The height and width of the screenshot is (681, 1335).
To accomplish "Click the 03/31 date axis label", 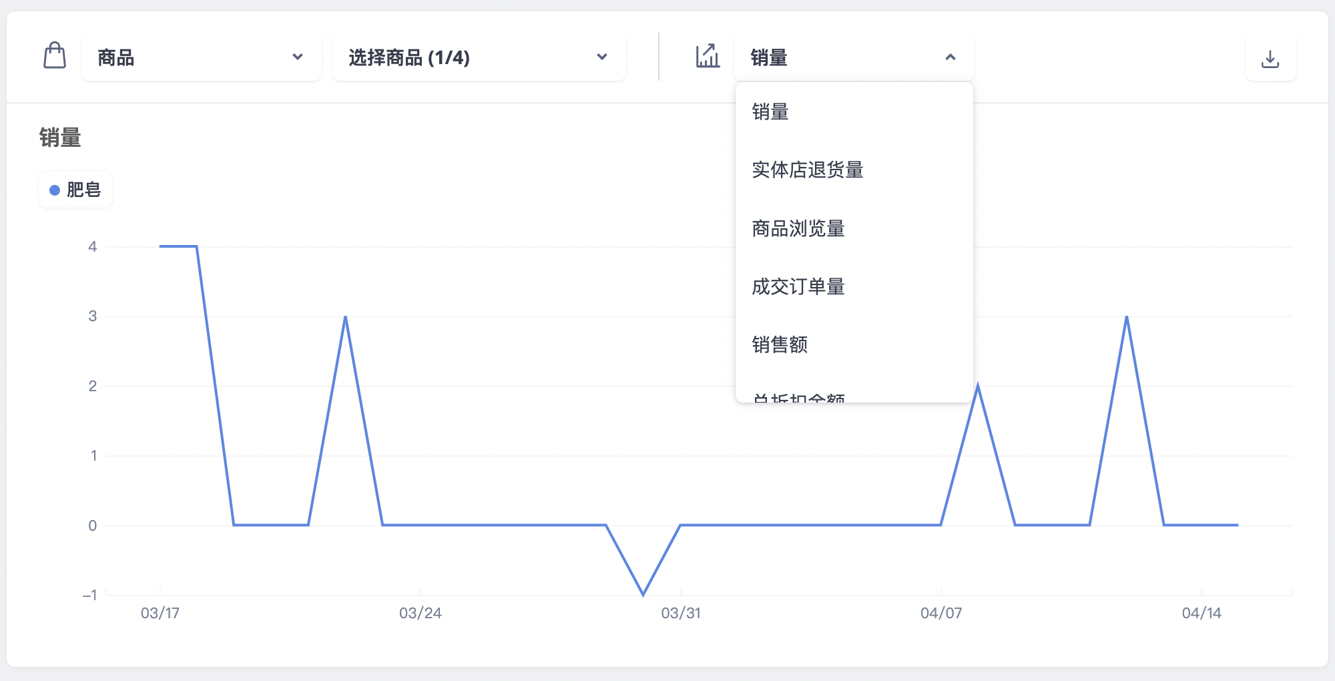I will click(x=681, y=613).
